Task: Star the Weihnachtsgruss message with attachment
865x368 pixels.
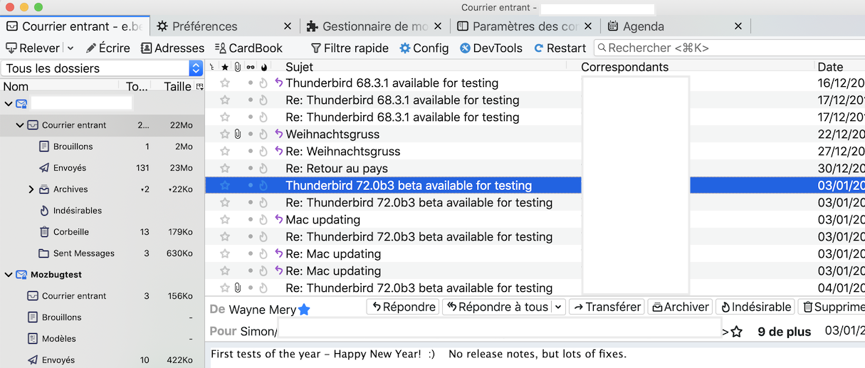Action: click(225, 135)
